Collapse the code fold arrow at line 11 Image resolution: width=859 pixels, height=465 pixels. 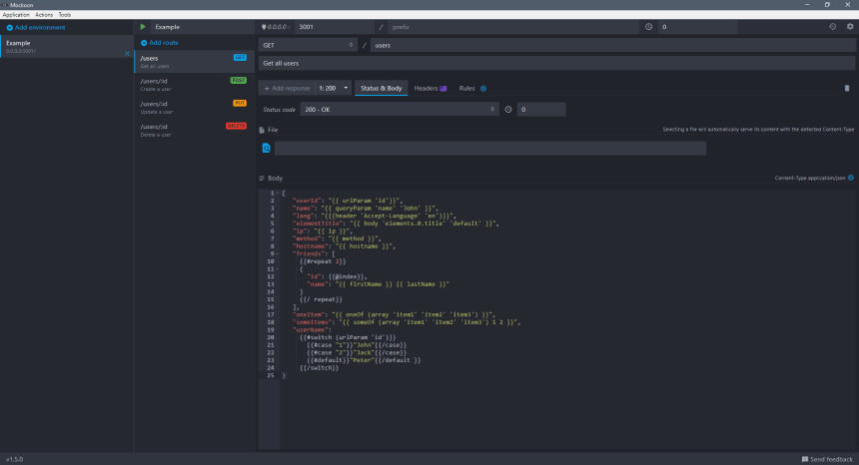[x=278, y=269]
